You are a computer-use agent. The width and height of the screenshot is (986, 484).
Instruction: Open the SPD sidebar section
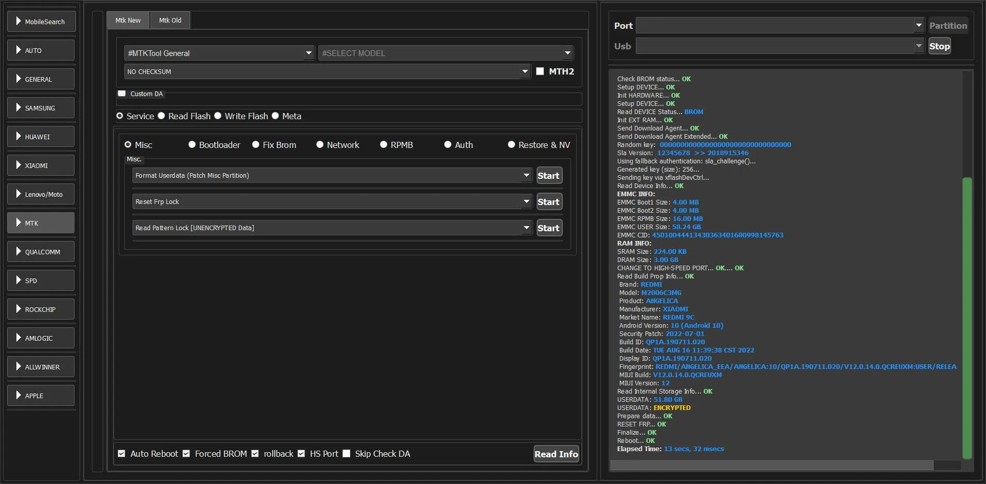pyautogui.click(x=41, y=281)
